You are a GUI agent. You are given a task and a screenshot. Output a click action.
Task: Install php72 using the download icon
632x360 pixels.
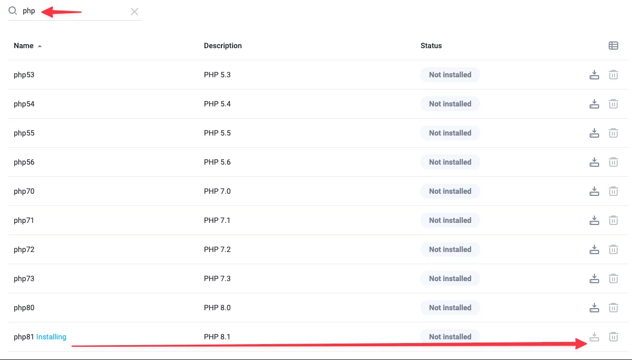594,249
